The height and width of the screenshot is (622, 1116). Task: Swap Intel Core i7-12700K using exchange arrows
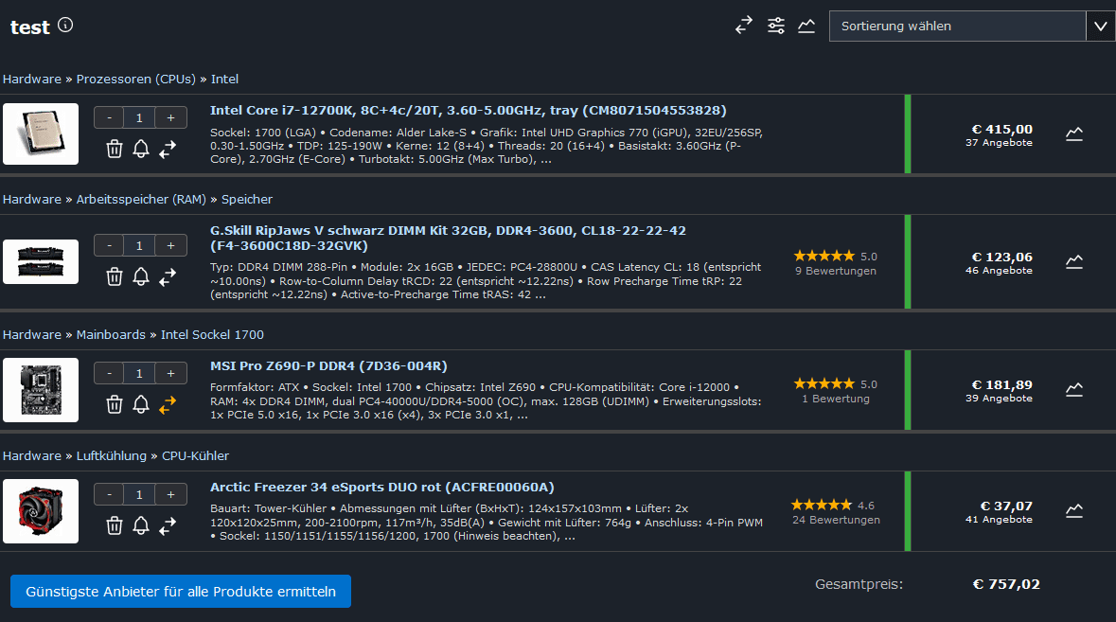pos(168,149)
